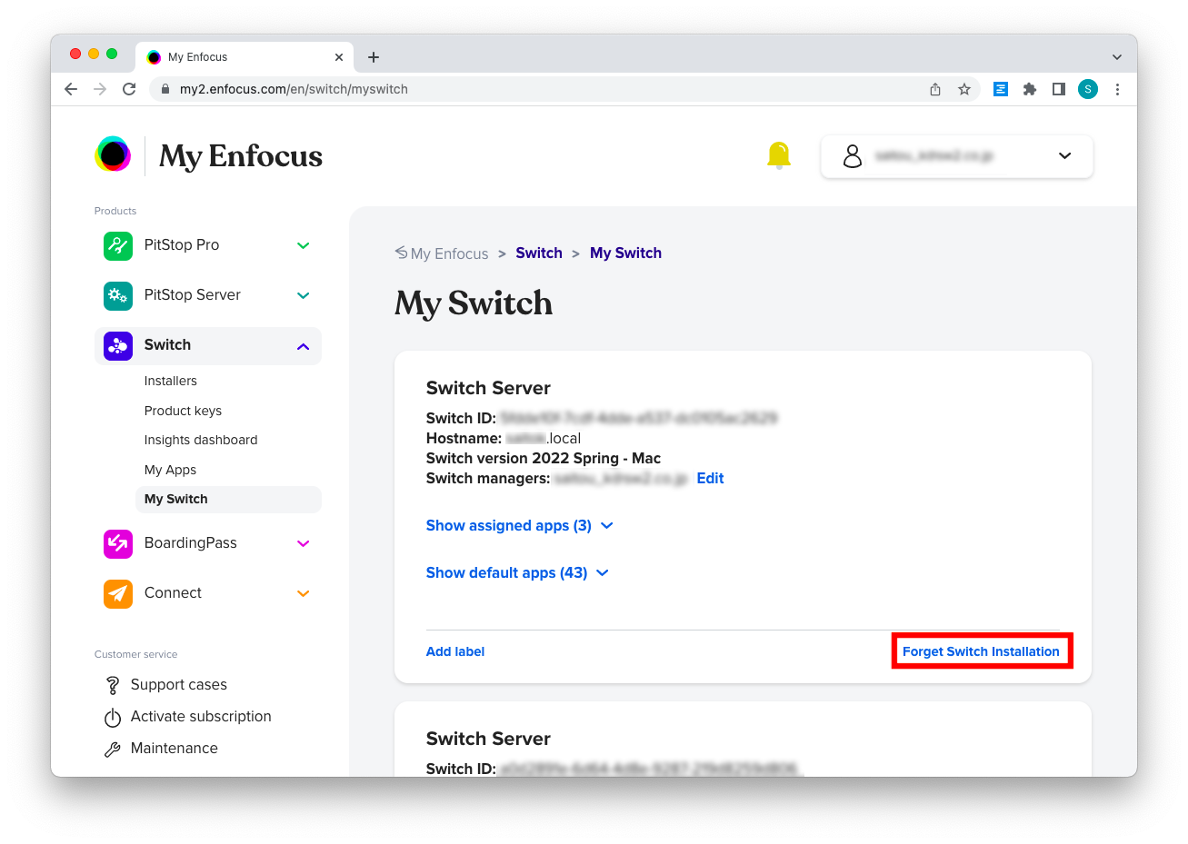Viewport: 1188px width, 844px height.
Task: Click the blue reader extension icon
Action: point(1001,89)
